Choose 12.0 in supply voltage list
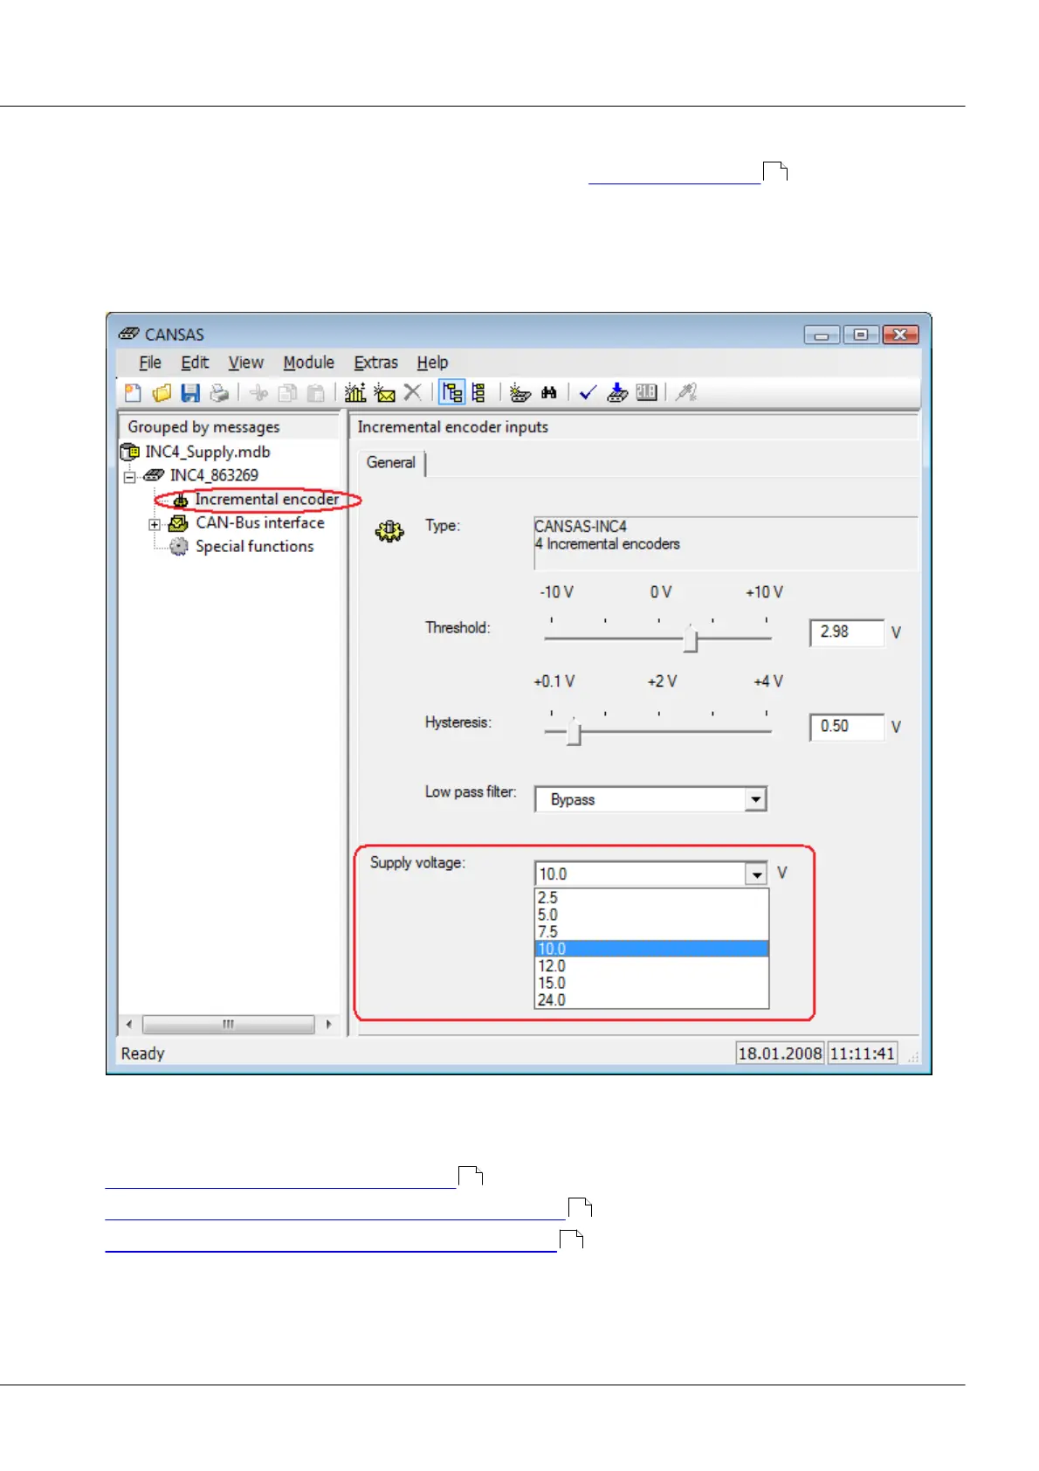 point(651,966)
